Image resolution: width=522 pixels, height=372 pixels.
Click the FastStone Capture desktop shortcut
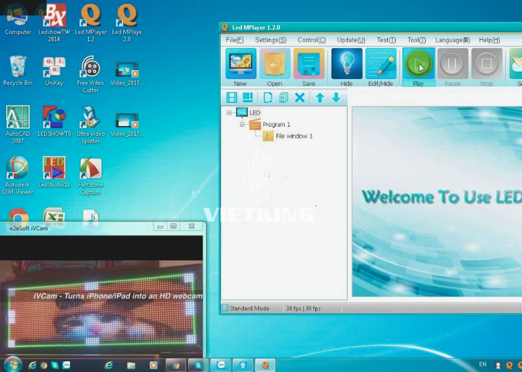[91, 176]
